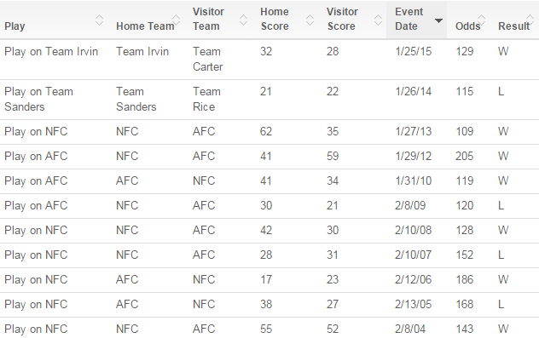Select the Visitor Team header text
The height and width of the screenshot is (338, 539).
pos(208,19)
